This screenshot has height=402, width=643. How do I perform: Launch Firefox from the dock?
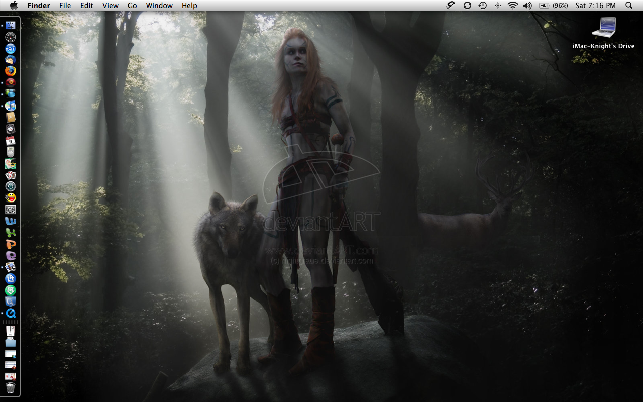click(11, 71)
